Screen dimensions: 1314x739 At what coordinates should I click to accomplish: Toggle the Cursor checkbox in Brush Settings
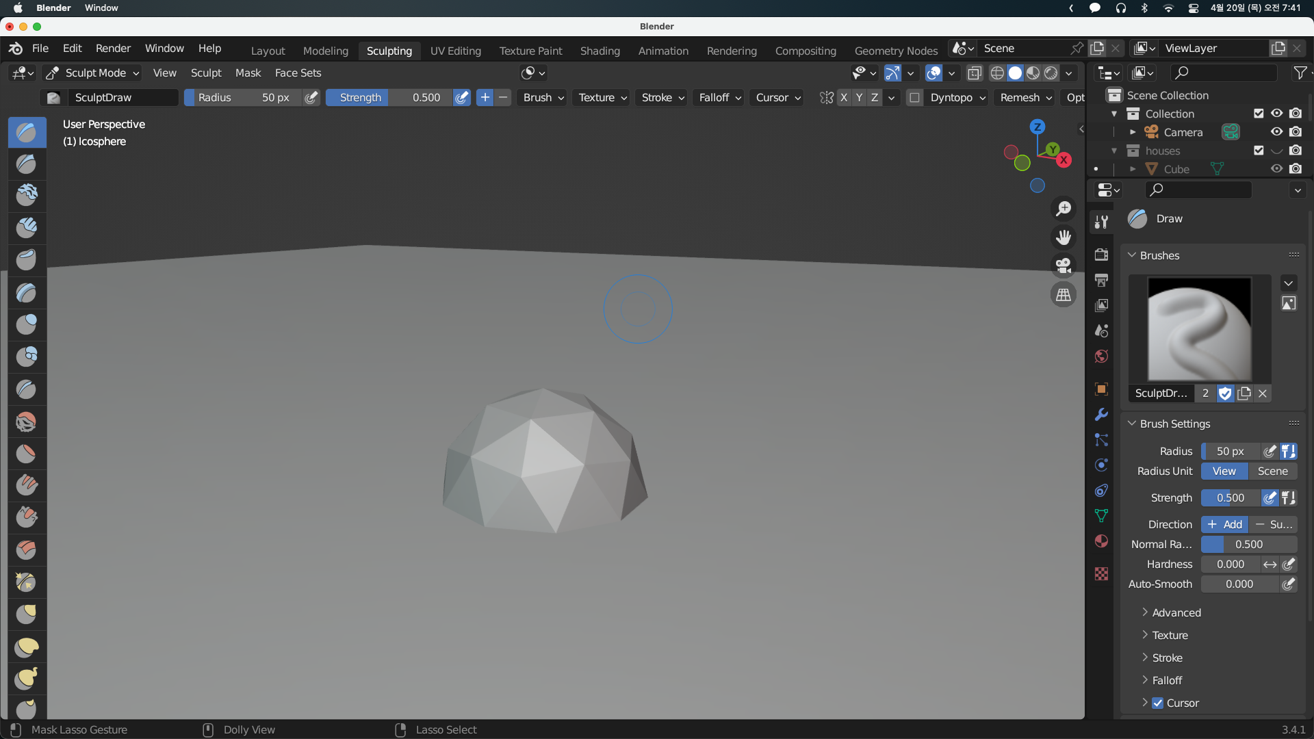click(x=1158, y=703)
